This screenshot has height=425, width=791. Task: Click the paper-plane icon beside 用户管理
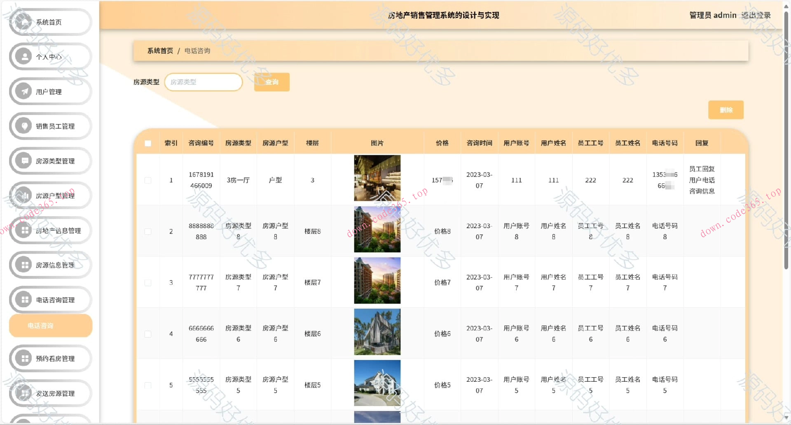point(23,91)
